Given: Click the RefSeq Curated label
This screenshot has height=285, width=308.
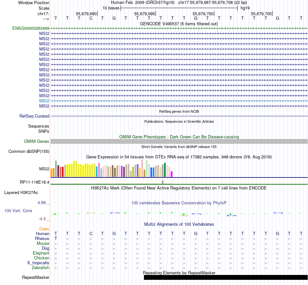Looking at the screenshot, I should (x=34, y=116).
